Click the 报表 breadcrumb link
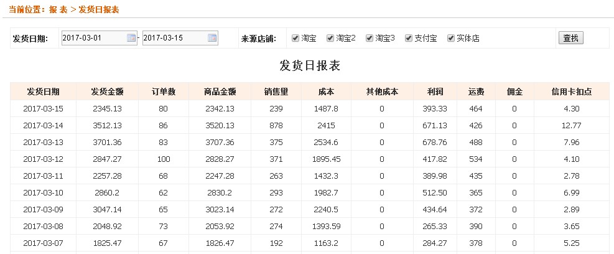Viewport: 614px width, 254px height. coord(58,10)
